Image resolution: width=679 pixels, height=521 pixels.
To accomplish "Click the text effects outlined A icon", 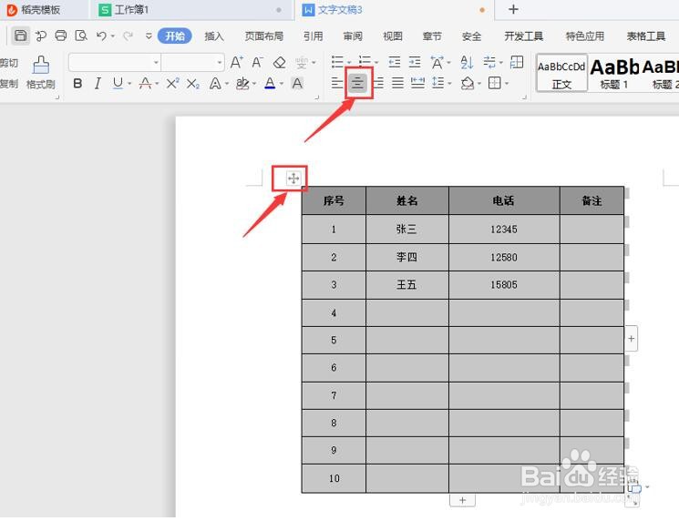I will pyautogui.click(x=215, y=83).
